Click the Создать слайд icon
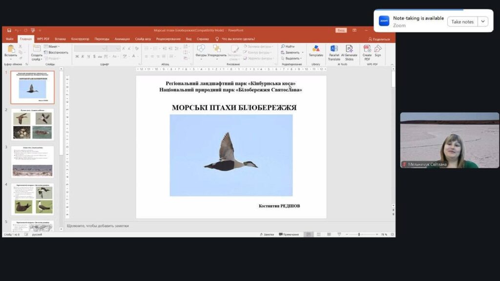 pyautogui.click(x=37, y=53)
